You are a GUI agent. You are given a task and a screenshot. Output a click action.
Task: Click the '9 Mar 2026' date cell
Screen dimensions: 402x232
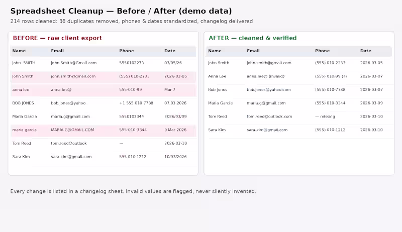point(175,130)
